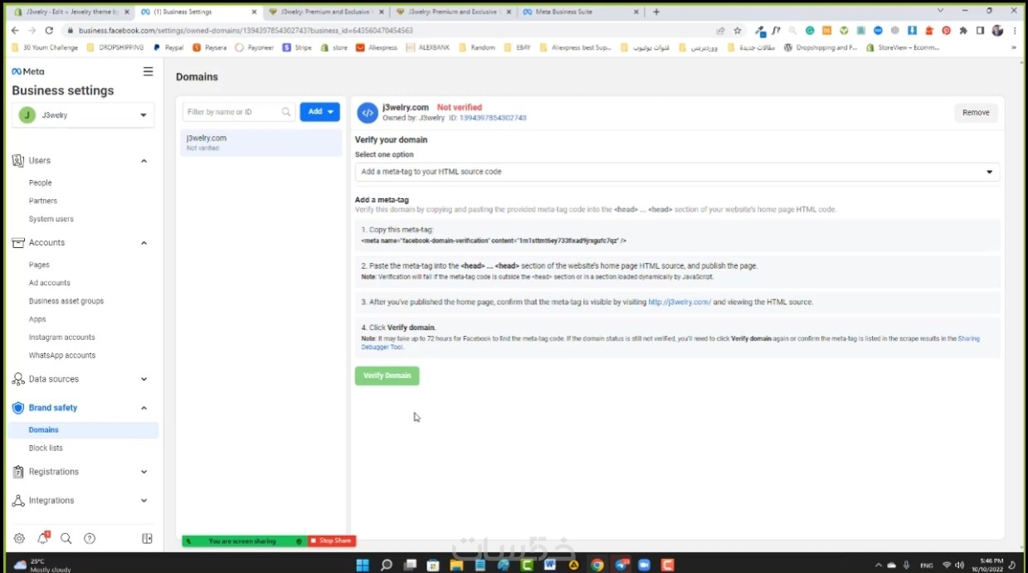Open the J3welry business account dropdown
Screen dimensions: 1028x573
point(83,115)
